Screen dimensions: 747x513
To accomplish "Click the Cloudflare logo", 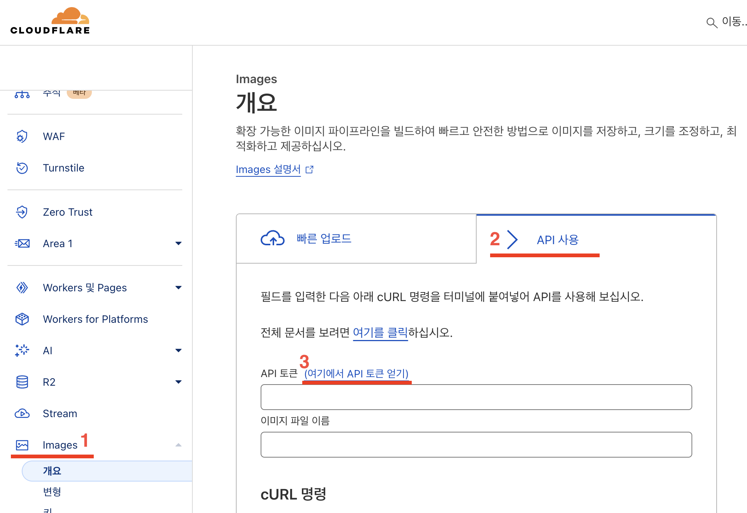I will [x=50, y=21].
